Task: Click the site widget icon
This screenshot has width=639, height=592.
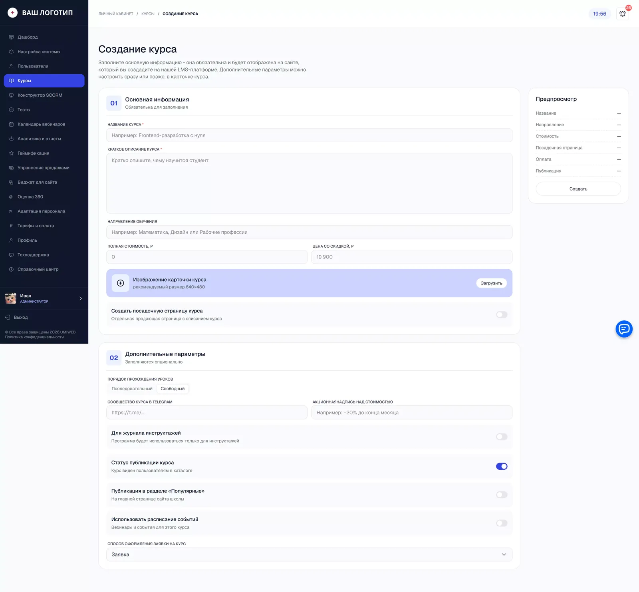Action: (11, 182)
